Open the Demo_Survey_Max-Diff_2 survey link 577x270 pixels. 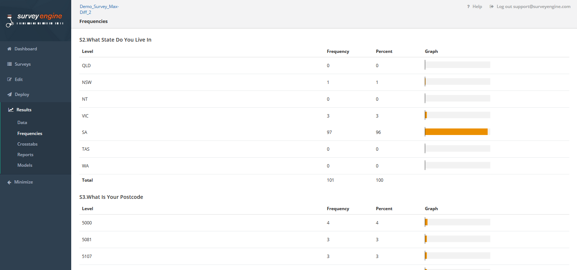pyautogui.click(x=99, y=9)
